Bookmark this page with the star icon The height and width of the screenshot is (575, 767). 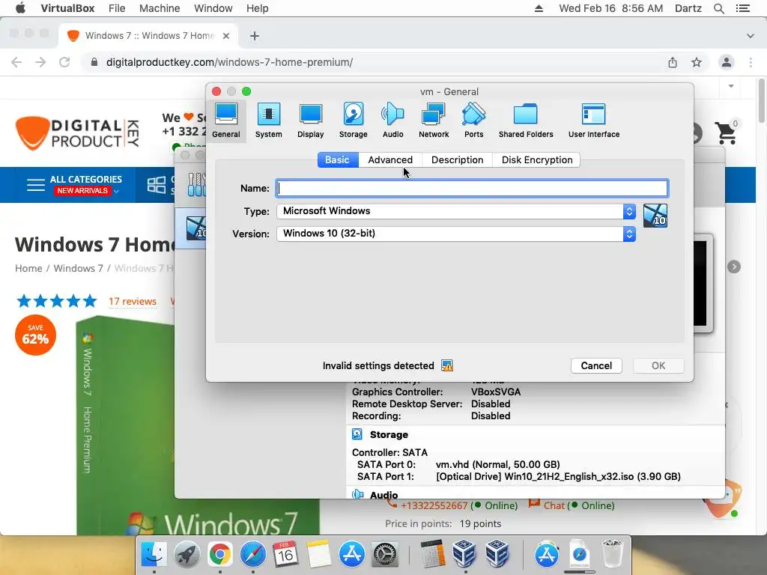click(697, 62)
